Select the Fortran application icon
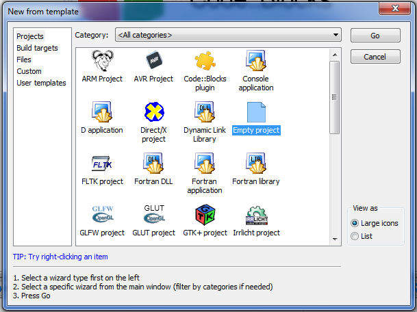The image size is (417, 312). [x=205, y=163]
